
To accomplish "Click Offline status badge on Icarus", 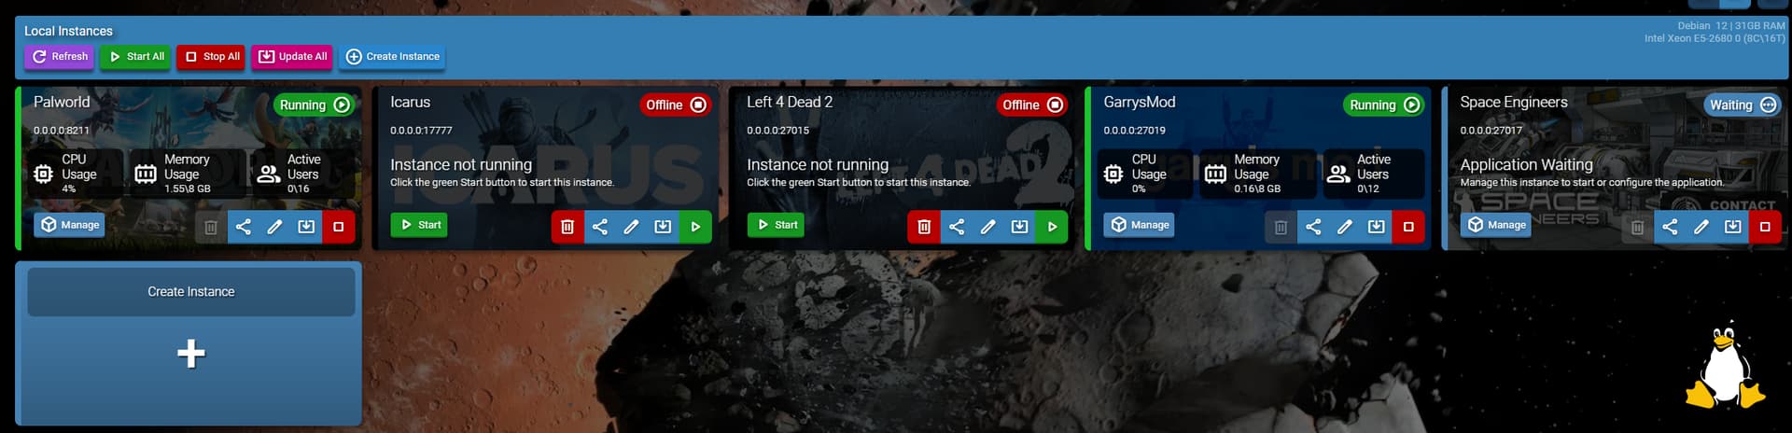I will [676, 105].
